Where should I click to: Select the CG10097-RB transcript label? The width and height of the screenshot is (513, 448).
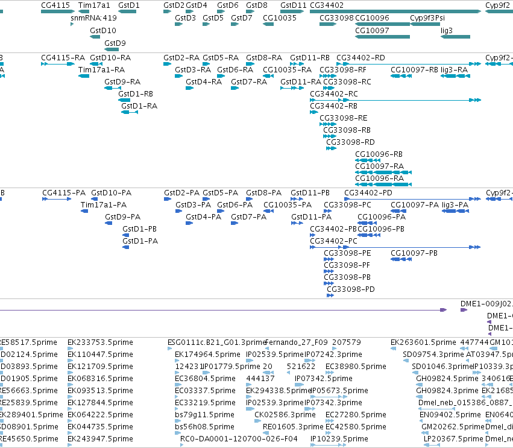414,70
